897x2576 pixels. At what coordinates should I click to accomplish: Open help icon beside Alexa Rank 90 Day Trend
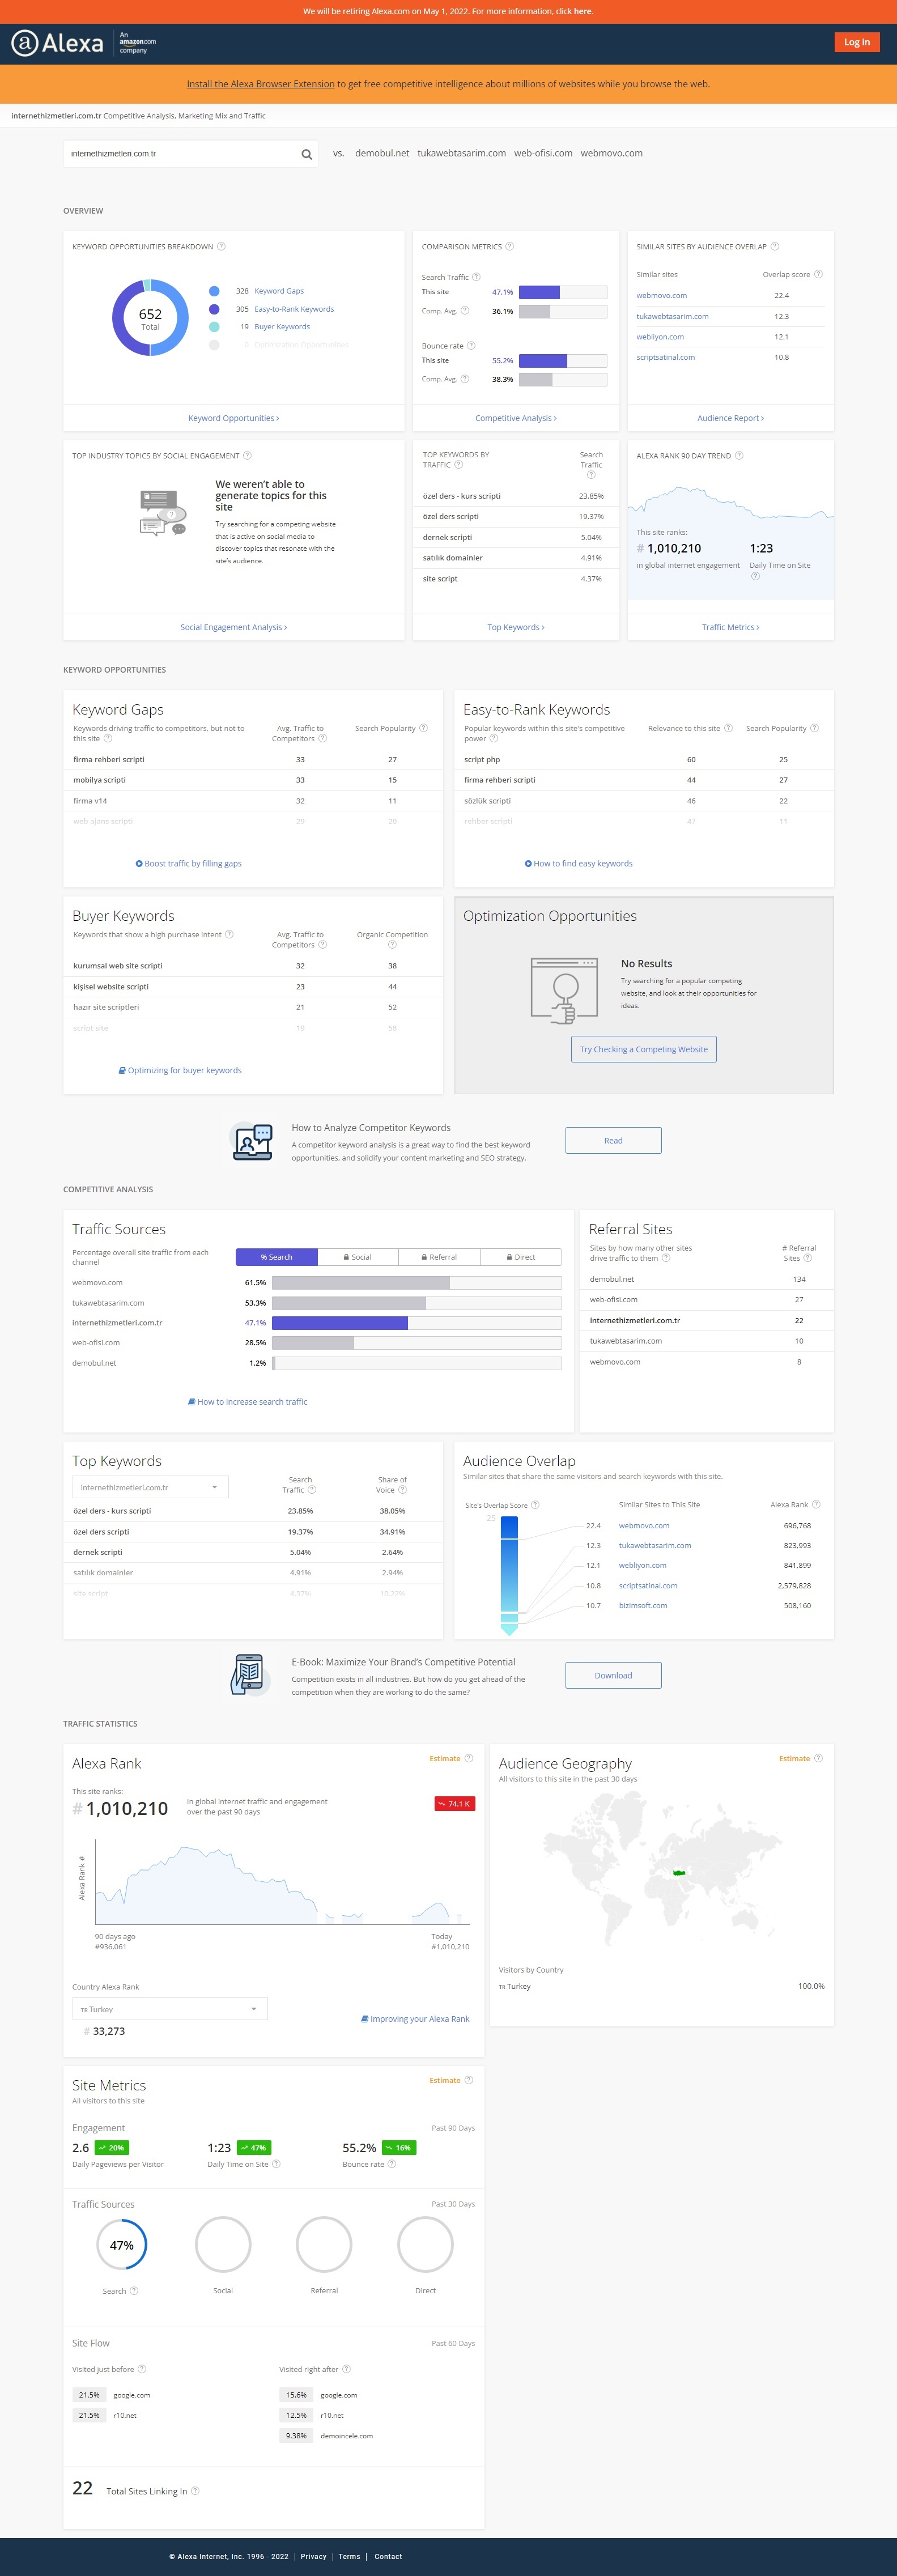[x=739, y=456]
